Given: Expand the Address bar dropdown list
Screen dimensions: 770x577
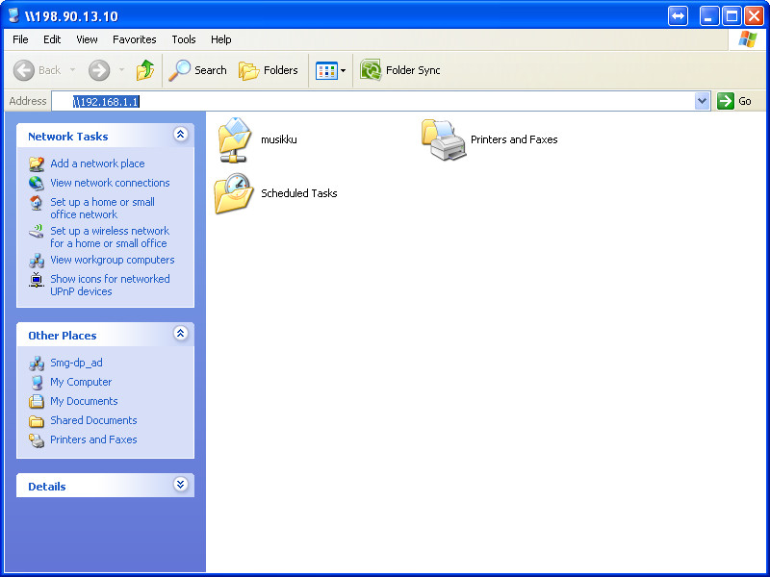Looking at the screenshot, I should coord(703,101).
